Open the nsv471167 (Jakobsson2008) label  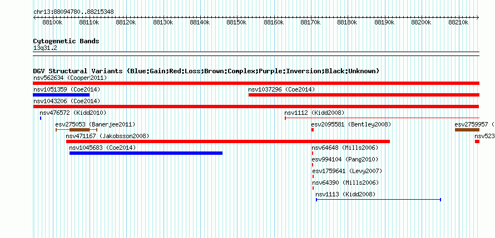107,136
